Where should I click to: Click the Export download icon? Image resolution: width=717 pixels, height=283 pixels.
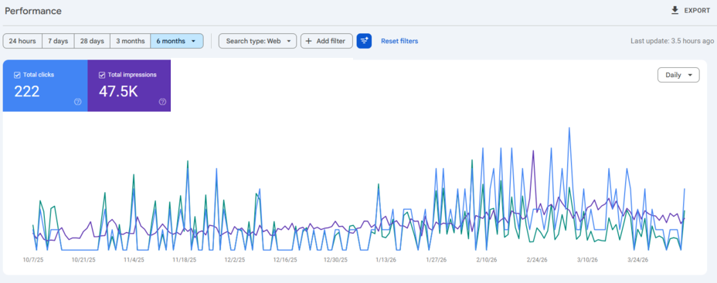point(675,11)
